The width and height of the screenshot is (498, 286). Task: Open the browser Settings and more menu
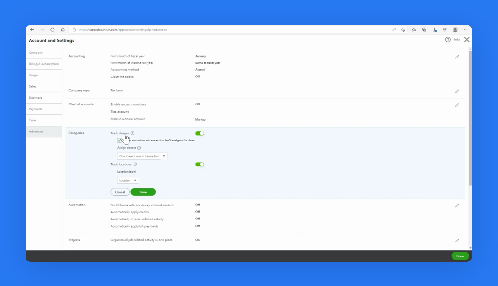click(466, 30)
